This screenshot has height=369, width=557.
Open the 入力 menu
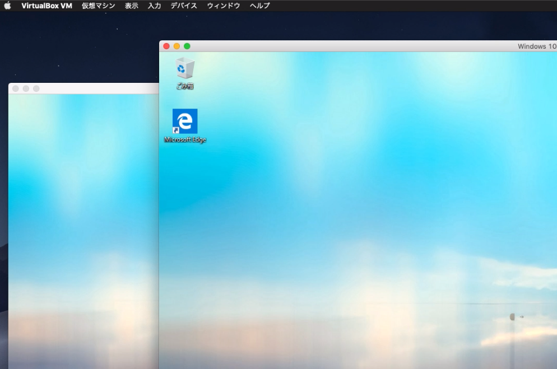pos(154,6)
